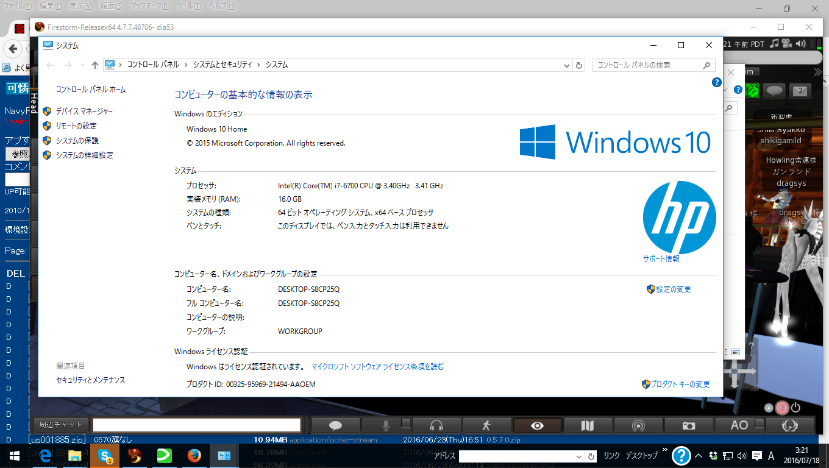Click the 設定の変更 link
The width and height of the screenshot is (829, 468).
point(674,289)
